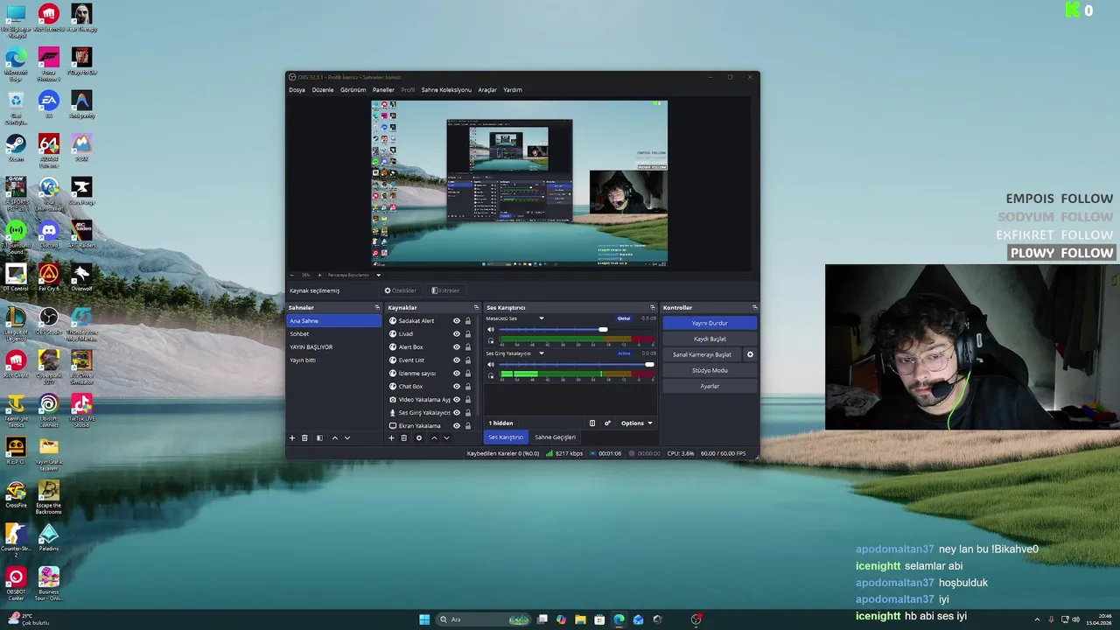This screenshot has height=630, width=1120.
Task: Open the Görünüm menu
Action: 353,90
